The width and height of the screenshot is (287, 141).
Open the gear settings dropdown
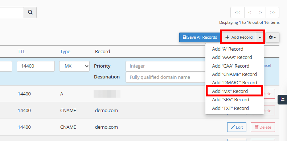(272, 37)
